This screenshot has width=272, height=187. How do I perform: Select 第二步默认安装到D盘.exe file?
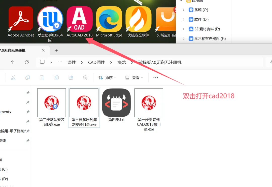click(x=52, y=108)
